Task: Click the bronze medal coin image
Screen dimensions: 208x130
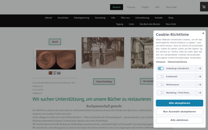Action: [x=56, y=60]
